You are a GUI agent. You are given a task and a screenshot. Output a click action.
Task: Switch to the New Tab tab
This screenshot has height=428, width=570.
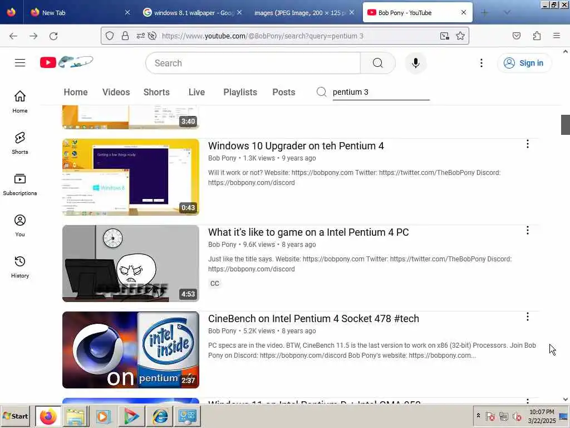(x=80, y=12)
